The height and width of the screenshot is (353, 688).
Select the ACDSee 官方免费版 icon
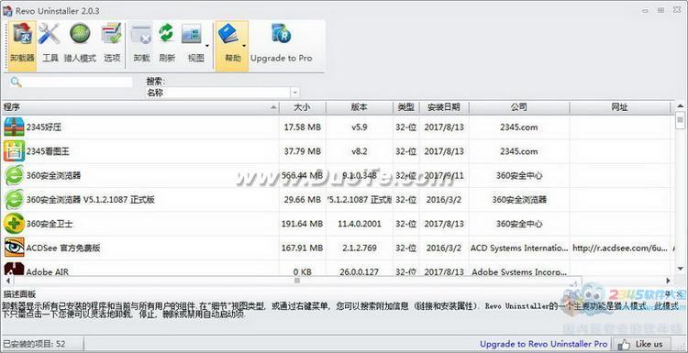click(14, 248)
